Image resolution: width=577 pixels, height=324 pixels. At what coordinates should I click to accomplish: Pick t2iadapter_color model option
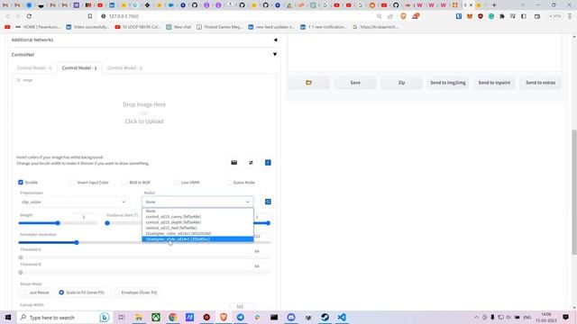click(197, 233)
